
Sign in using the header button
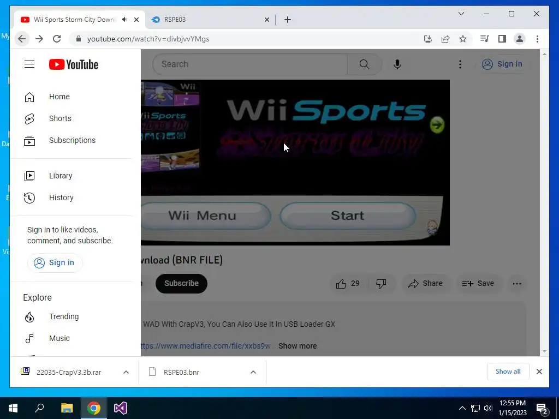(502, 64)
